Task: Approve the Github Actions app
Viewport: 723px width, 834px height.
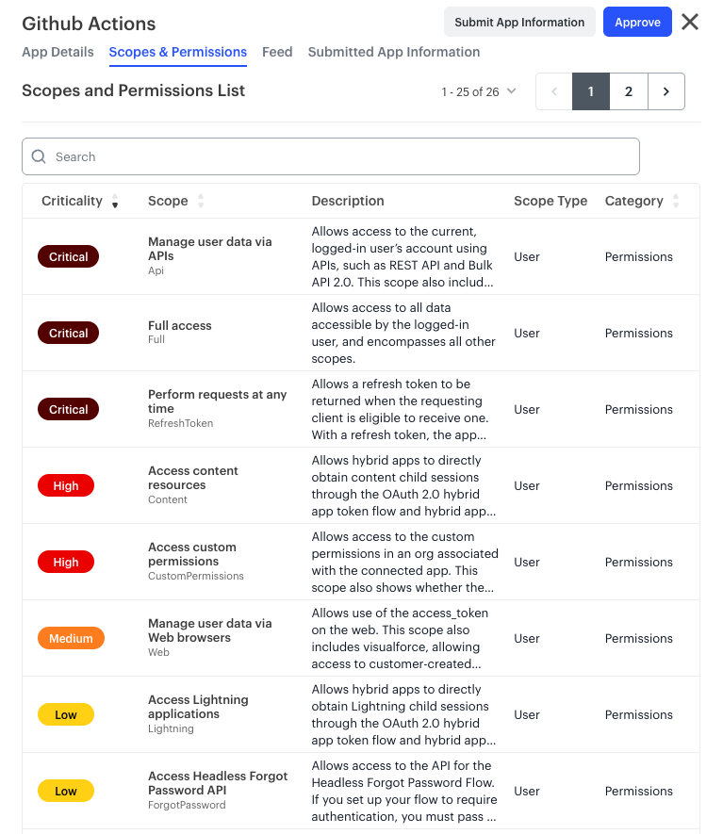Action: pyautogui.click(x=637, y=23)
